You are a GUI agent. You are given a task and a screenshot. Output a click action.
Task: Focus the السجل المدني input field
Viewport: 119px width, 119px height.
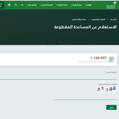tap(58, 77)
